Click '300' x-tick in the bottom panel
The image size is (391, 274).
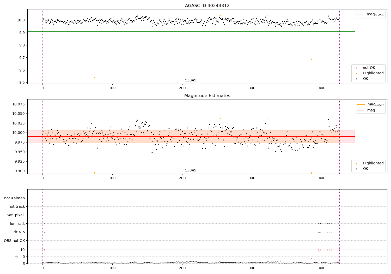click(x=252, y=268)
